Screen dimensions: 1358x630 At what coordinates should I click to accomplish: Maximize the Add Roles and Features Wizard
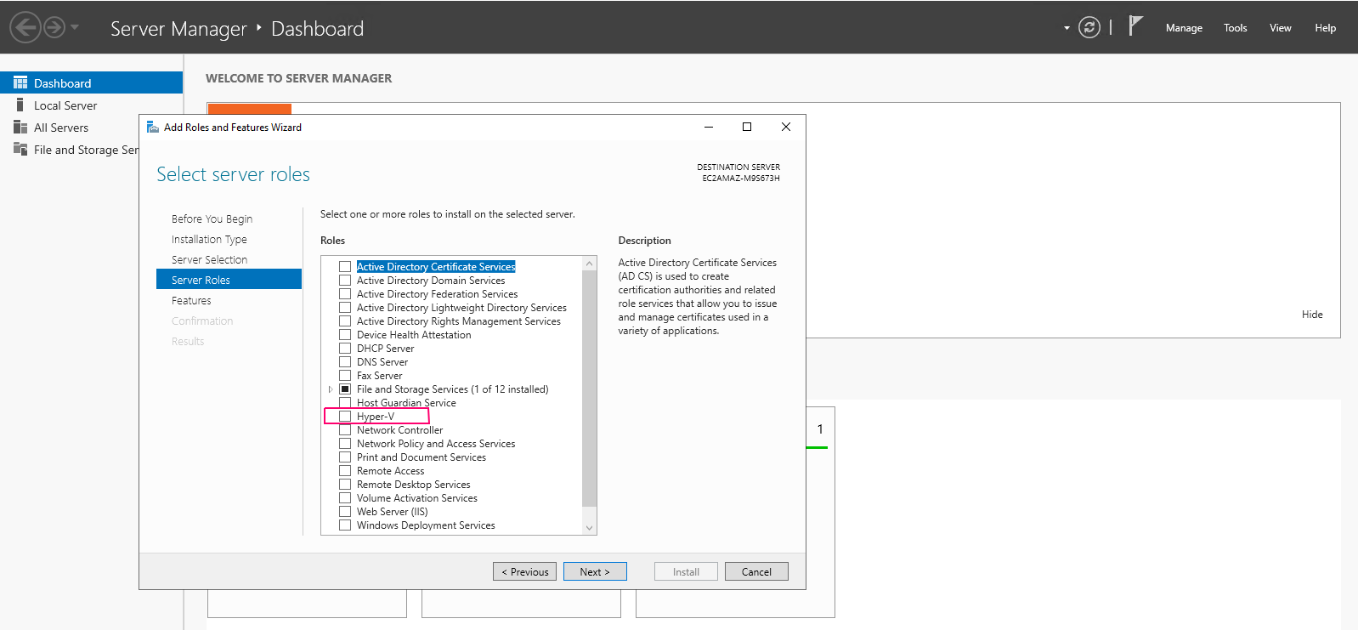click(747, 127)
